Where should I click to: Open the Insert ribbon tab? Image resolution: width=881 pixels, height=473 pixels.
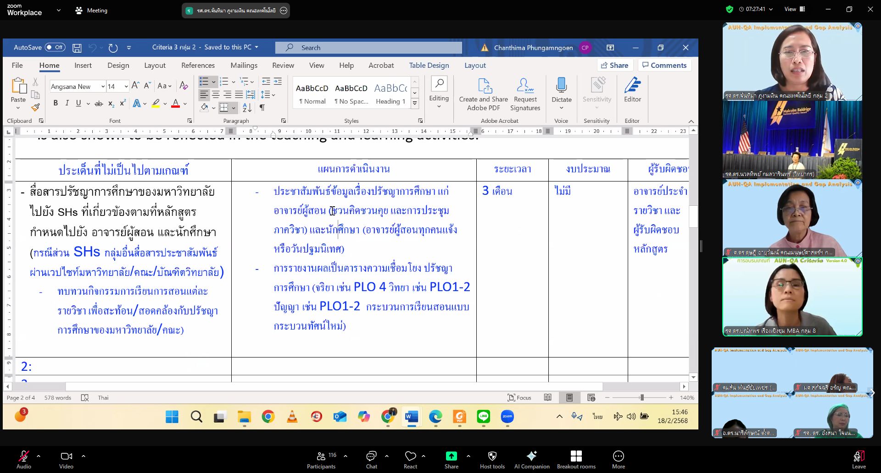[x=83, y=66]
